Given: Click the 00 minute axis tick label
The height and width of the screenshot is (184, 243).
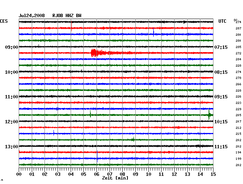Looking at the screenshot, I should (19, 174).
